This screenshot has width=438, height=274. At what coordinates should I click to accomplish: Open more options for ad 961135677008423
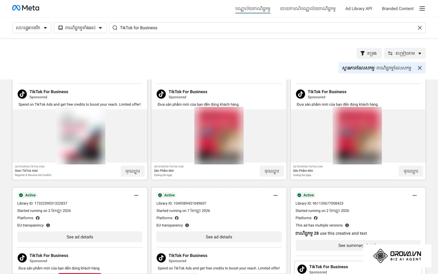pos(414,195)
